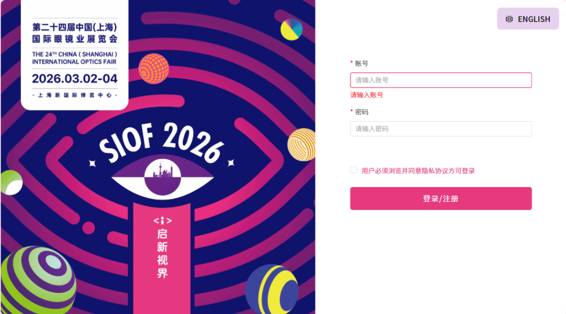Click the red 请输入账号 error message

pyautogui.click(x=367, y=95)
